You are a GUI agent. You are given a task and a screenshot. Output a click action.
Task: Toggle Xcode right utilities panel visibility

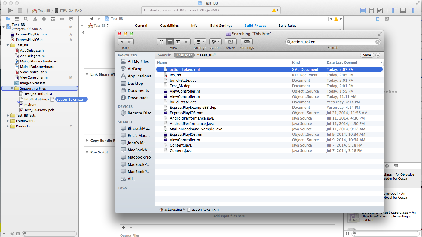pyautogui.click(x=411, y=11)
